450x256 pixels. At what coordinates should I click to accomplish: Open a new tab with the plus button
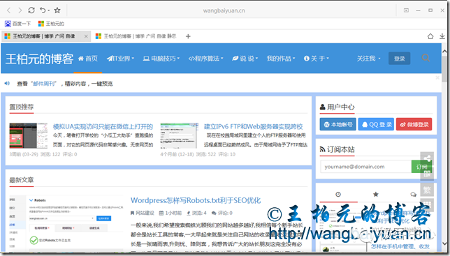pos(188,36)
